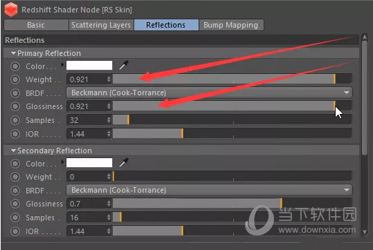Click the scrollbar up arrow
This screenshot has height=250, width=373.
pos(365,37)
